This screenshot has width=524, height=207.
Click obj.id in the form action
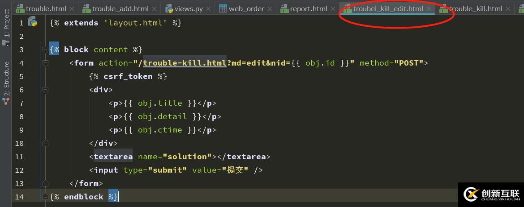pyautogui.click(x=320, y=63)
